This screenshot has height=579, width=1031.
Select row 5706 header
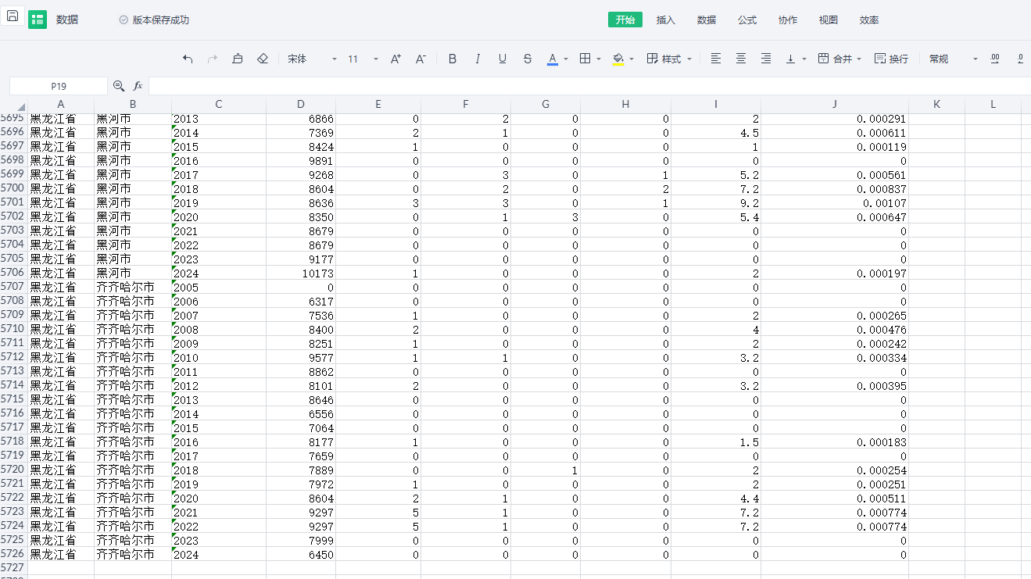[x=13, y=273]
